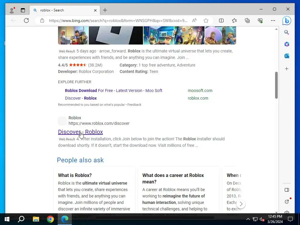Select Microsoft Edge taskbar icon
300x225 pixels.
tap(65, 219)
